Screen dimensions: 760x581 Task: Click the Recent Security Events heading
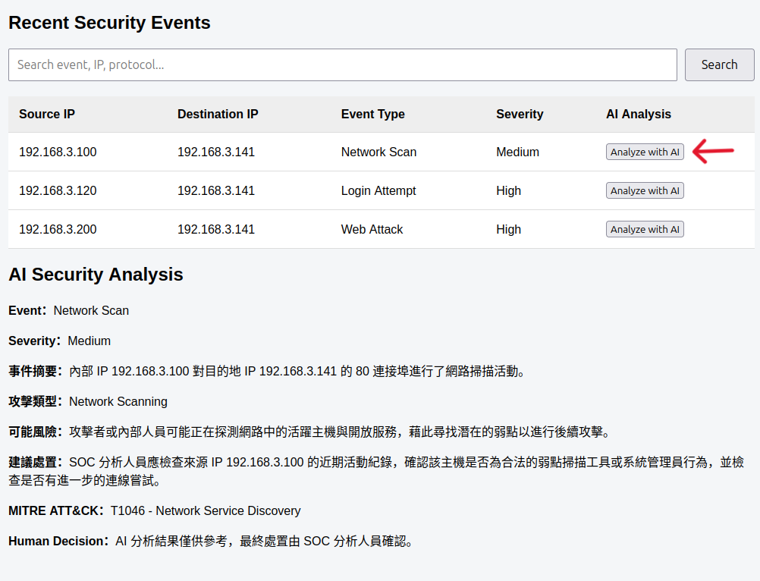(109, 23)
